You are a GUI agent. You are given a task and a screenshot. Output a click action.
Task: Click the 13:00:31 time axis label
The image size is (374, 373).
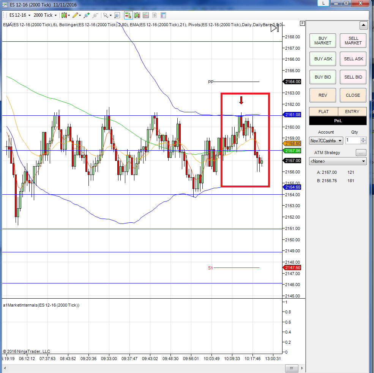273,359
